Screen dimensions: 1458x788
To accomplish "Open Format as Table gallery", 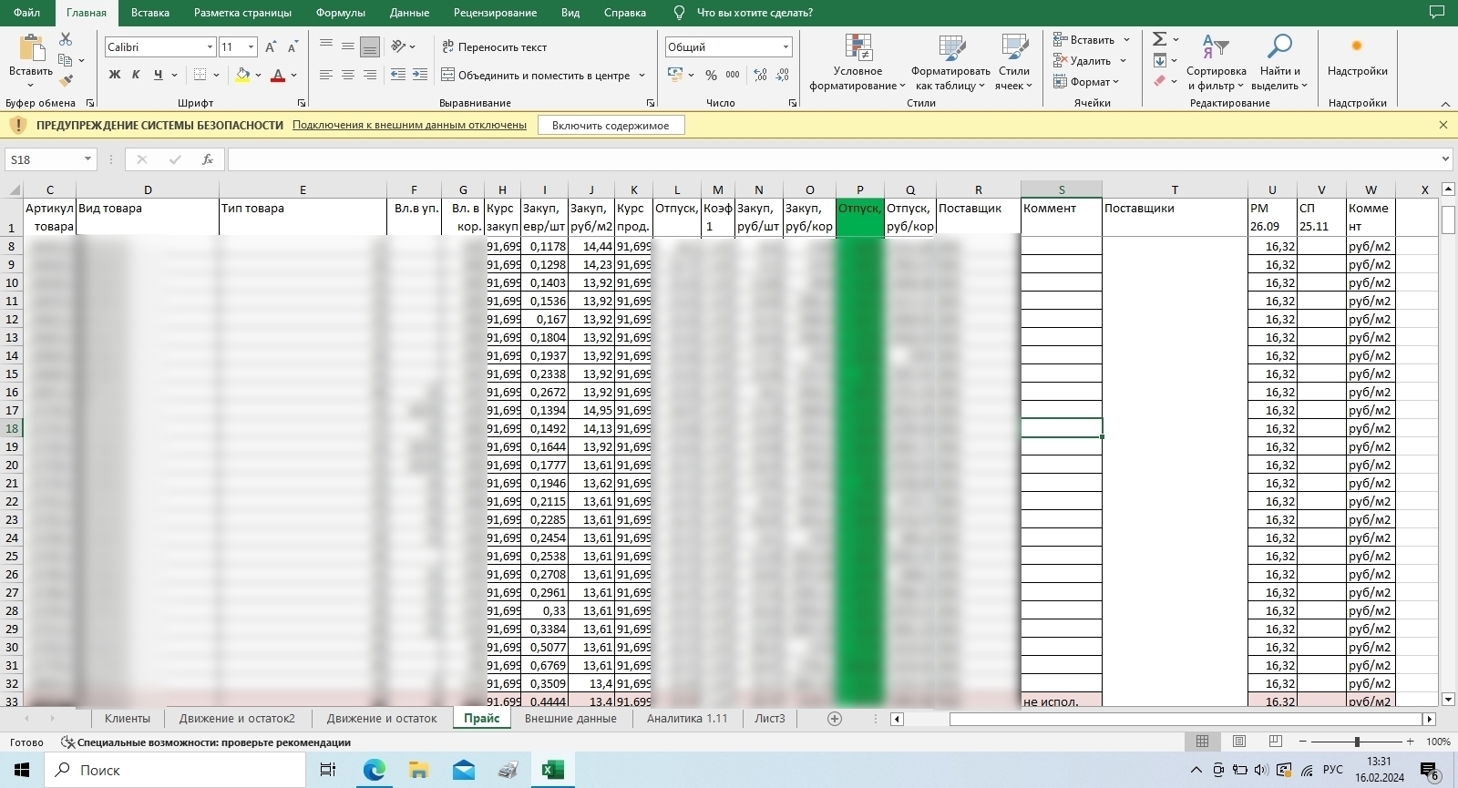I will (950, 63).
